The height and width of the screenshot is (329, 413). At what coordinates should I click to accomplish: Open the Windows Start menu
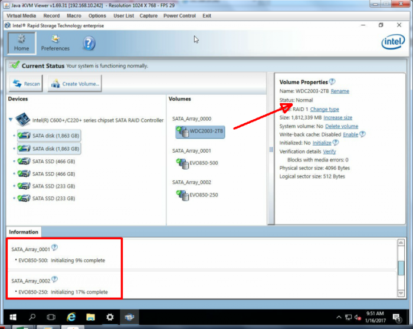click(x=13, y=317)
